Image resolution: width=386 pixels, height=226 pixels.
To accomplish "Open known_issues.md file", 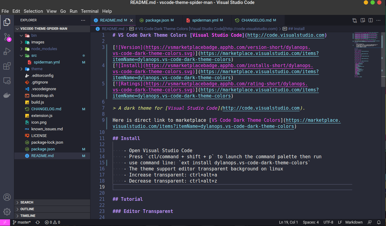I will click(52, 129).
